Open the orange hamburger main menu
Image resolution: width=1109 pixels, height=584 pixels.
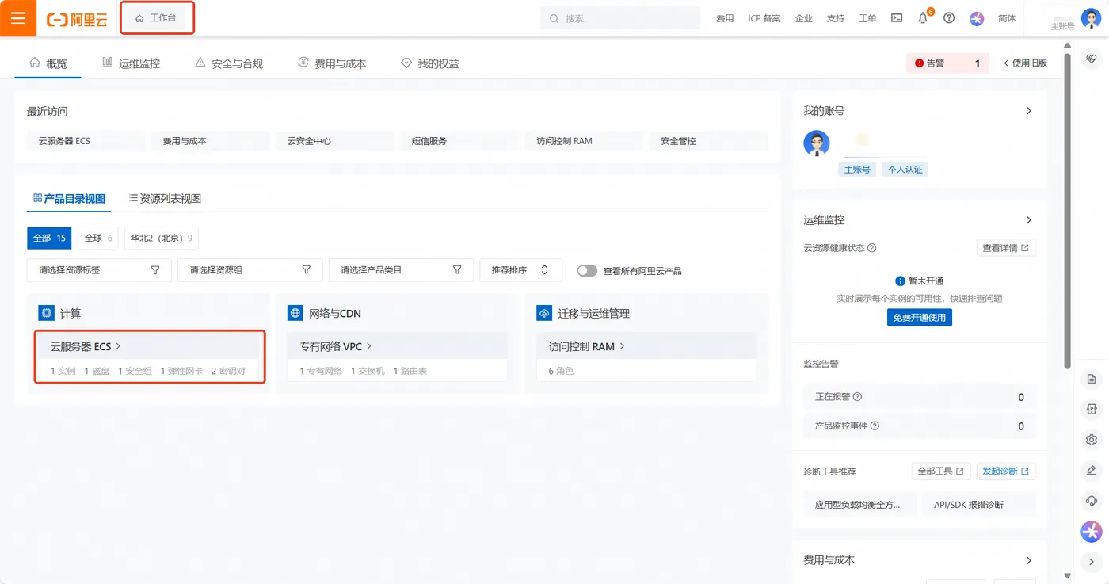click(18, 18)
